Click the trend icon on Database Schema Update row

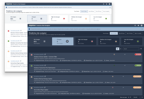pyautogui.click(x=125, y=55)
